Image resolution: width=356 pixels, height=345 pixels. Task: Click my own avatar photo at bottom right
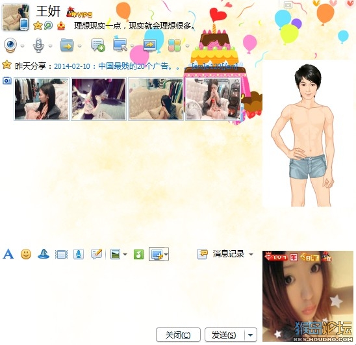click(308, 296)
